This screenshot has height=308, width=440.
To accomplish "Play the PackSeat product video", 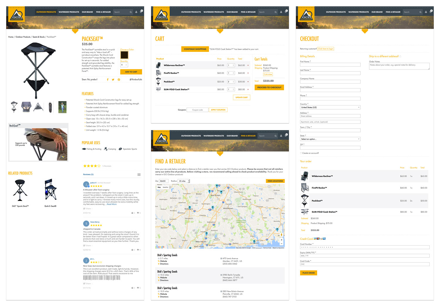I will click(38, 144).
